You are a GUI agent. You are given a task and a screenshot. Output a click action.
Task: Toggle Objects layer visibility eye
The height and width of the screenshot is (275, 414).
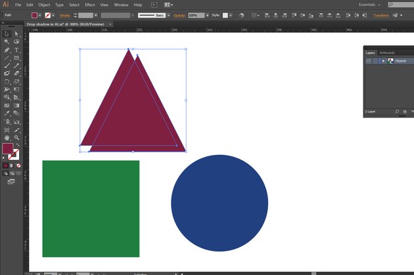click(x=368, y=61)
